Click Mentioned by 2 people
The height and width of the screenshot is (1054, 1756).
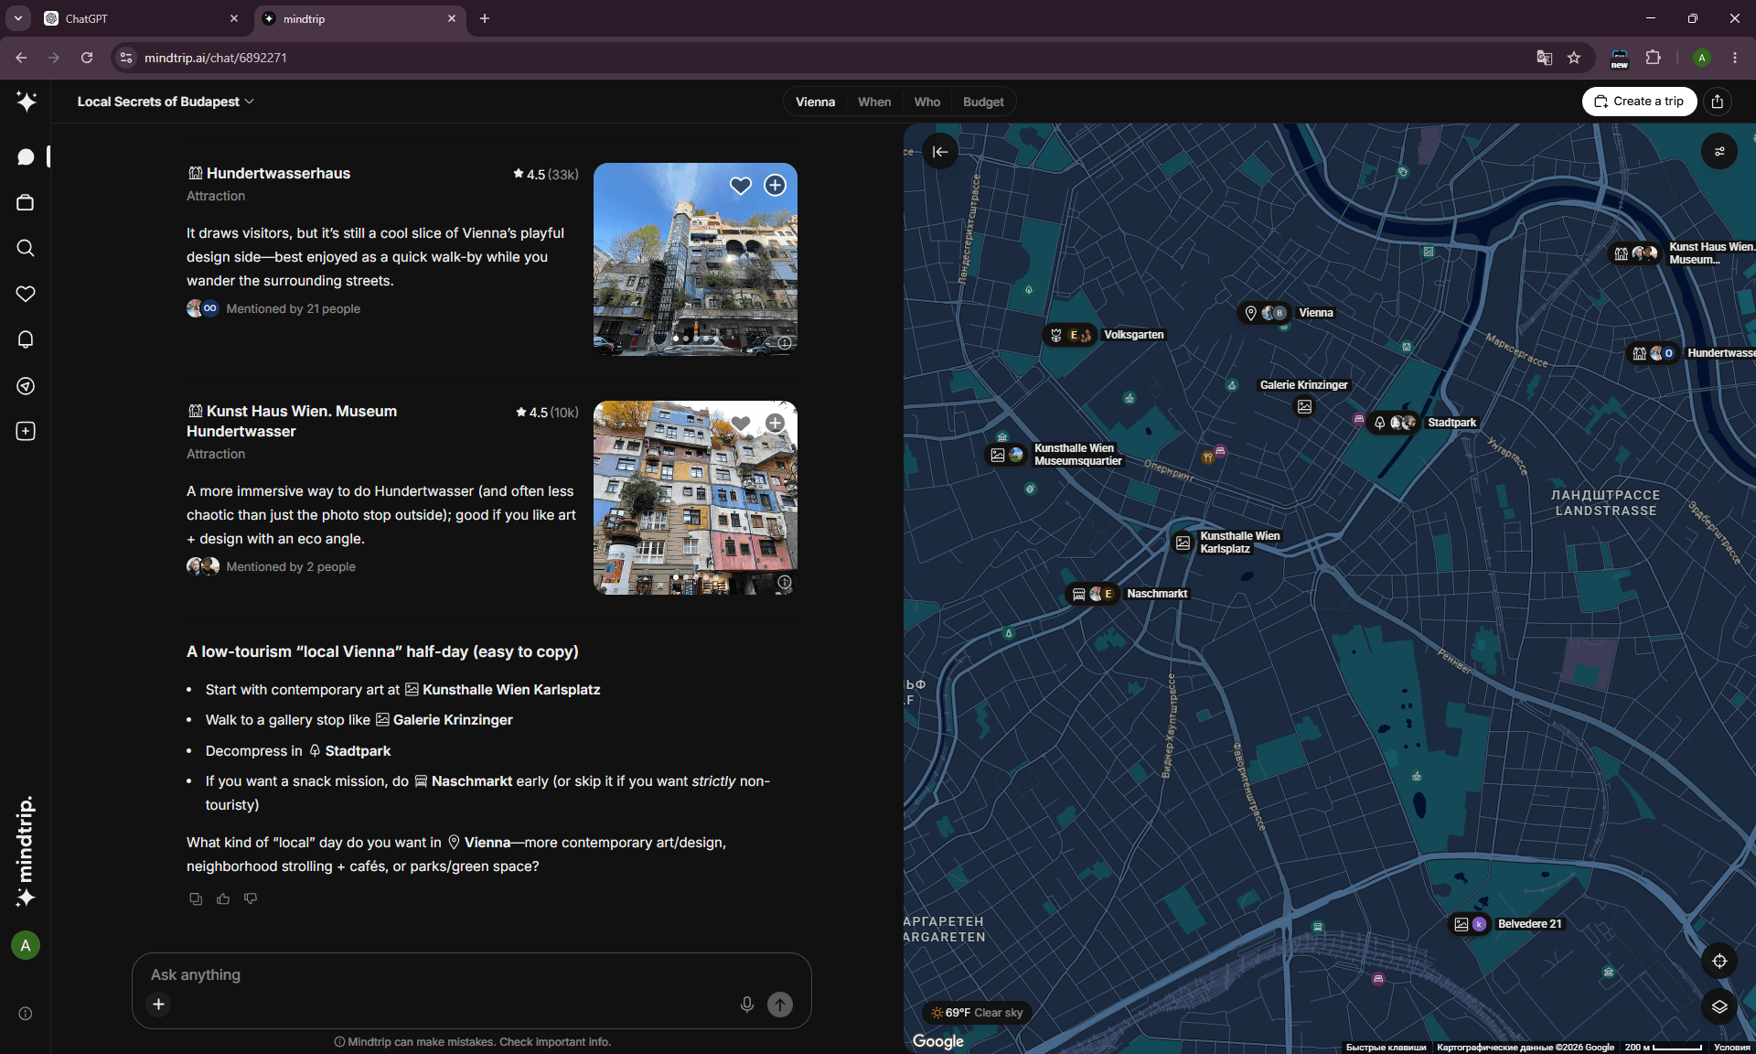[x=291, y=567]
